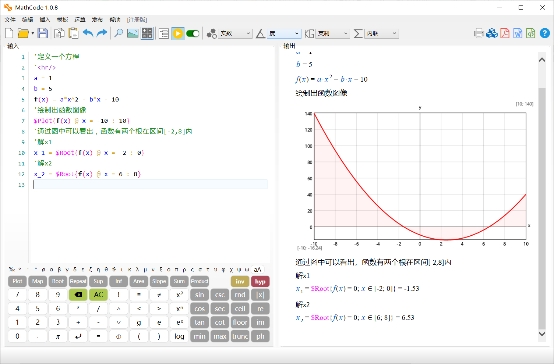The width and height of the screenshot is (554, 364).
Task: Click code line '$Plot{f(x) @ x = -10 : 10}'
Action: 82,121
